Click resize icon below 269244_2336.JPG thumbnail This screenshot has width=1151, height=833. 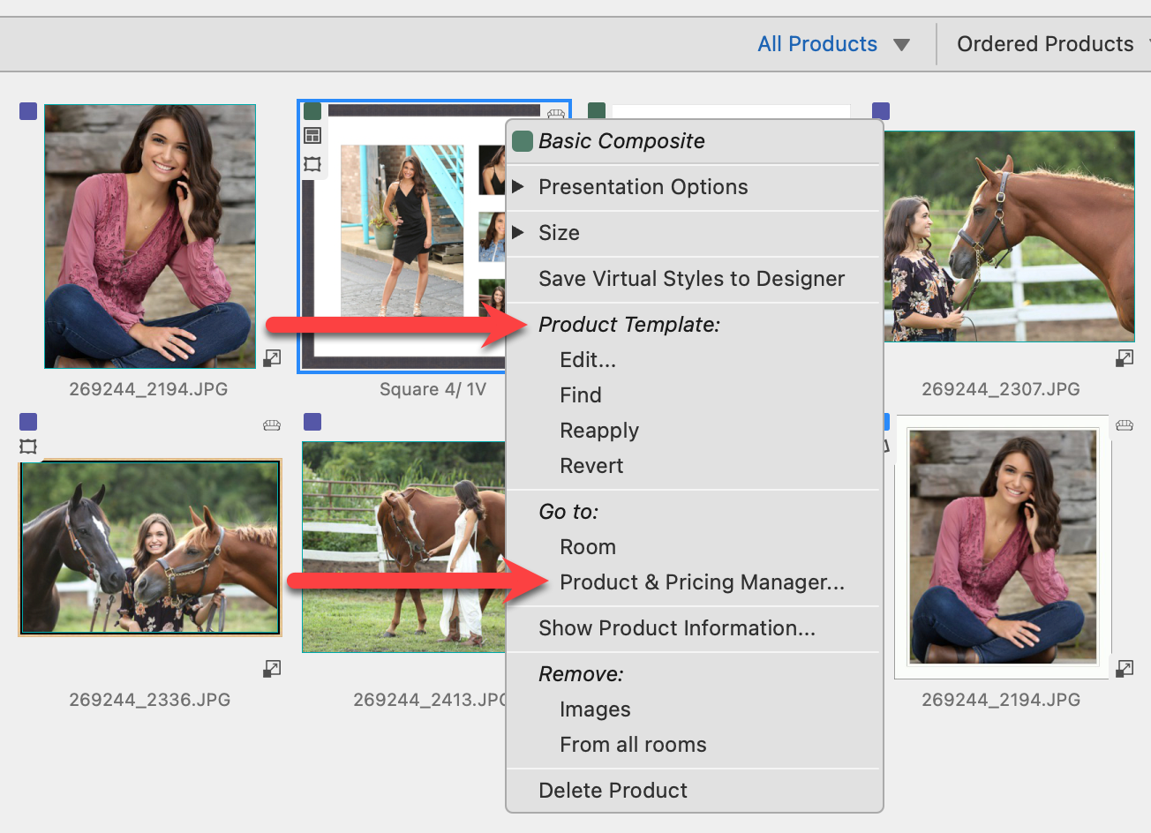[273, 669]
